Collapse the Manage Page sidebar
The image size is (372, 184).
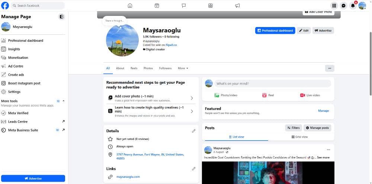pyautogui.click(x=61, y=17)
